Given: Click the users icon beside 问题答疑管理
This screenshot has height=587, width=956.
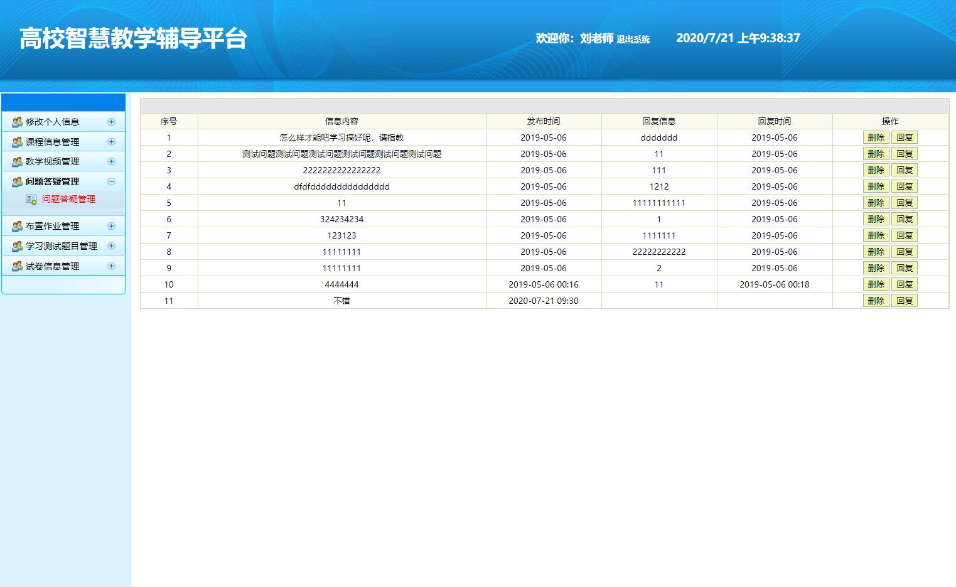Looking at the screenshot, I should coord(17,181).
